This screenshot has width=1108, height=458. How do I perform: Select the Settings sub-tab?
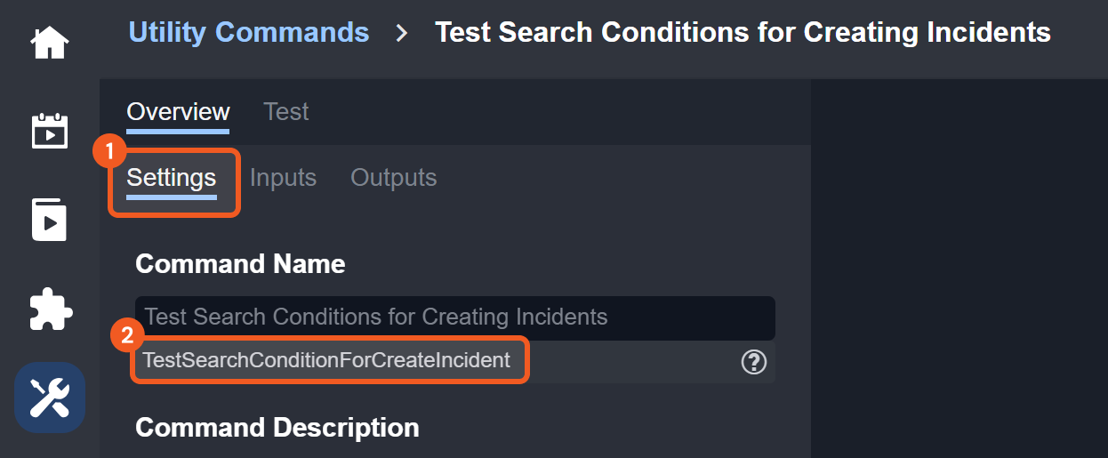point(172,178)
